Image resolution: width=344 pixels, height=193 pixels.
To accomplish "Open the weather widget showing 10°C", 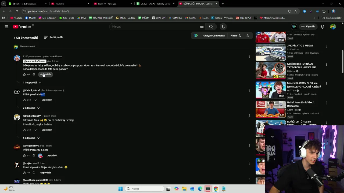I will (9, 189).
